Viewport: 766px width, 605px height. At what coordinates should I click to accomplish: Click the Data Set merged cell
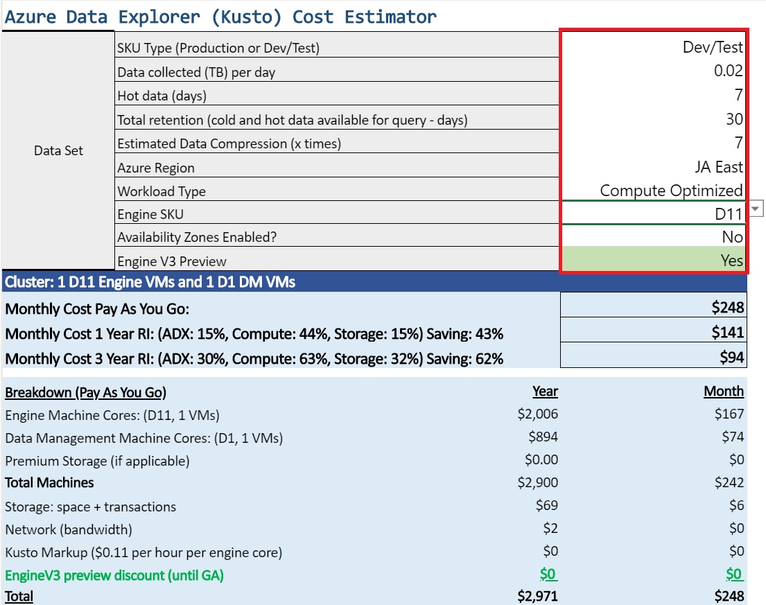click(58, 150)
